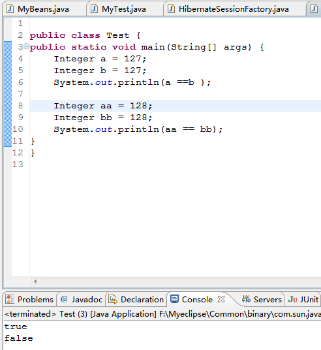This screenshot has width=321, height=350.
Task: Click the Servers view icon
Action: pos(246,299)
